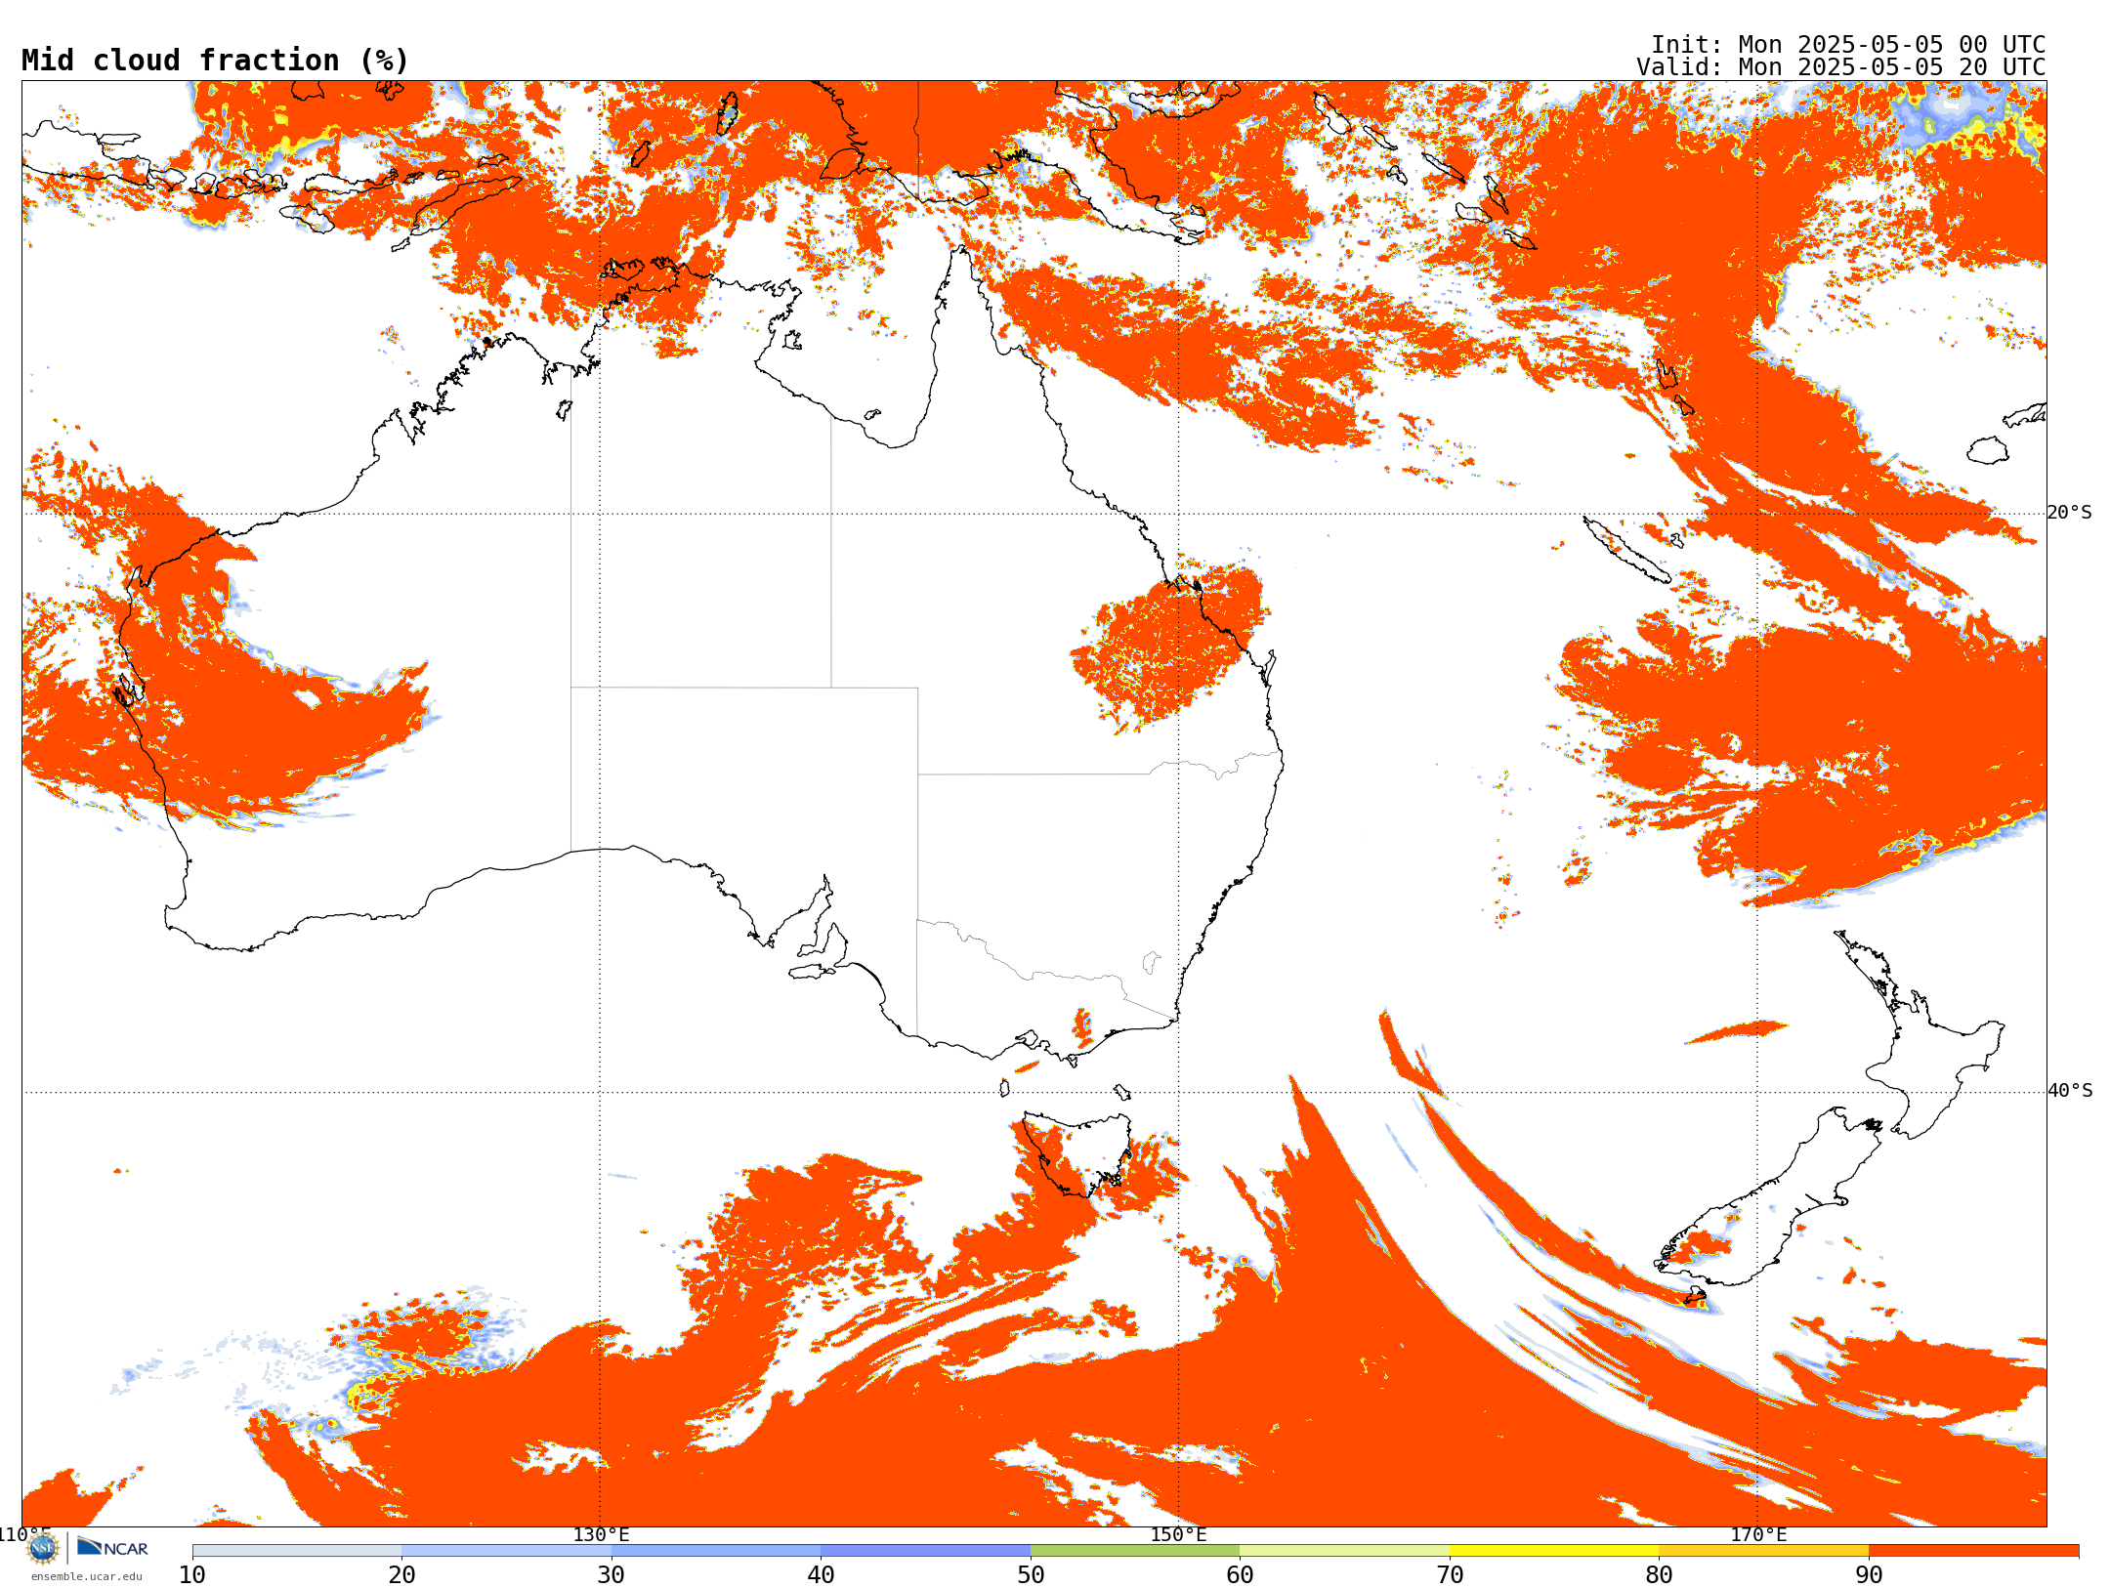Click the colorbar tick label 70
The height and width of the screenshot is (1588, 2110).
[x=1450, y=1575]
